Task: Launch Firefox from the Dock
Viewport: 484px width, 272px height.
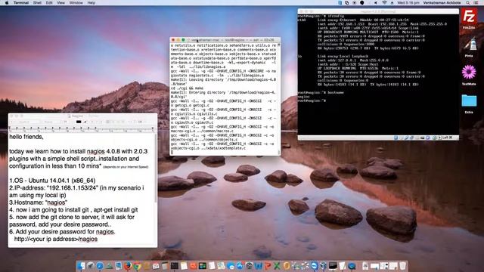Action: click(128, 266)
